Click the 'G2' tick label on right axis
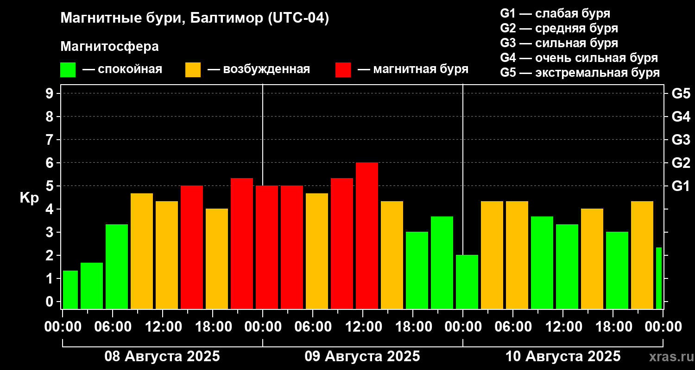The image size is (695, 370). (x=681, y=163)
